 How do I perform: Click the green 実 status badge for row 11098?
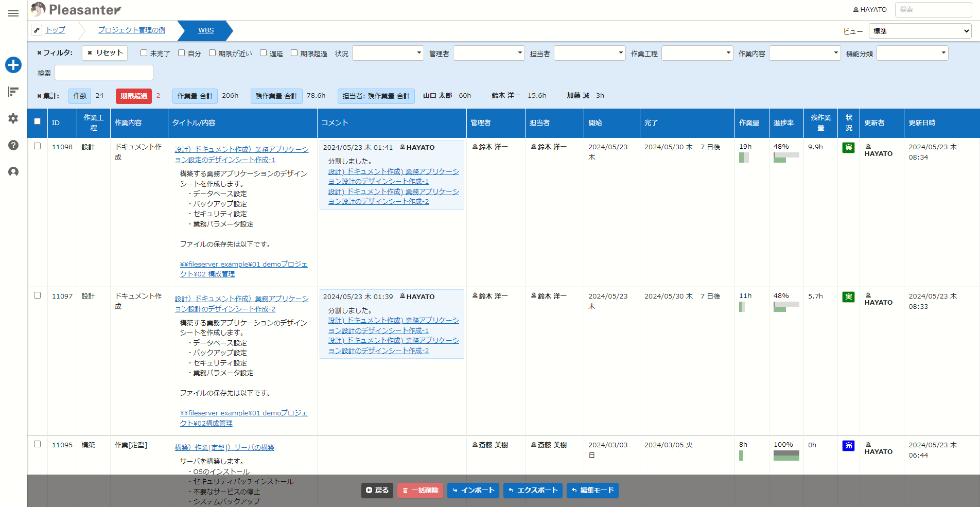tap(848, 148)
